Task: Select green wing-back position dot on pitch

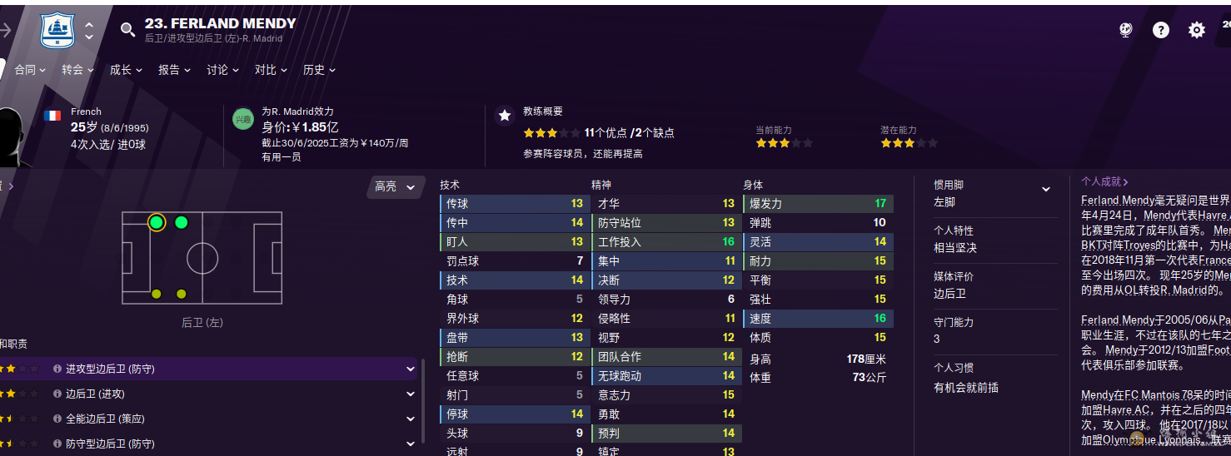Action: click(x=182, y=222)
